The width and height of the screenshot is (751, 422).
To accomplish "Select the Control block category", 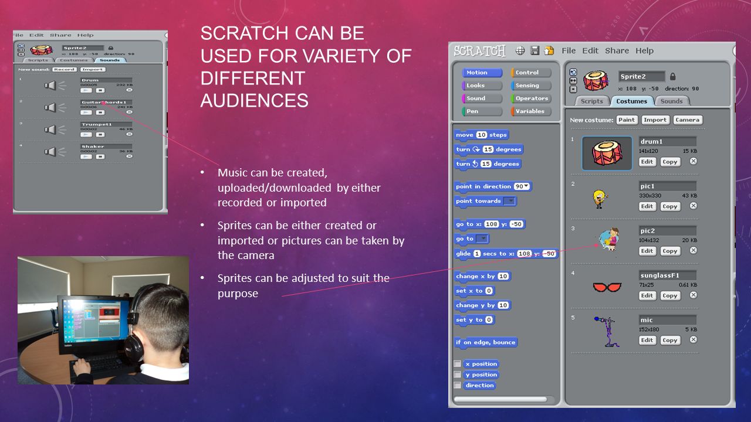I will 532,73.
